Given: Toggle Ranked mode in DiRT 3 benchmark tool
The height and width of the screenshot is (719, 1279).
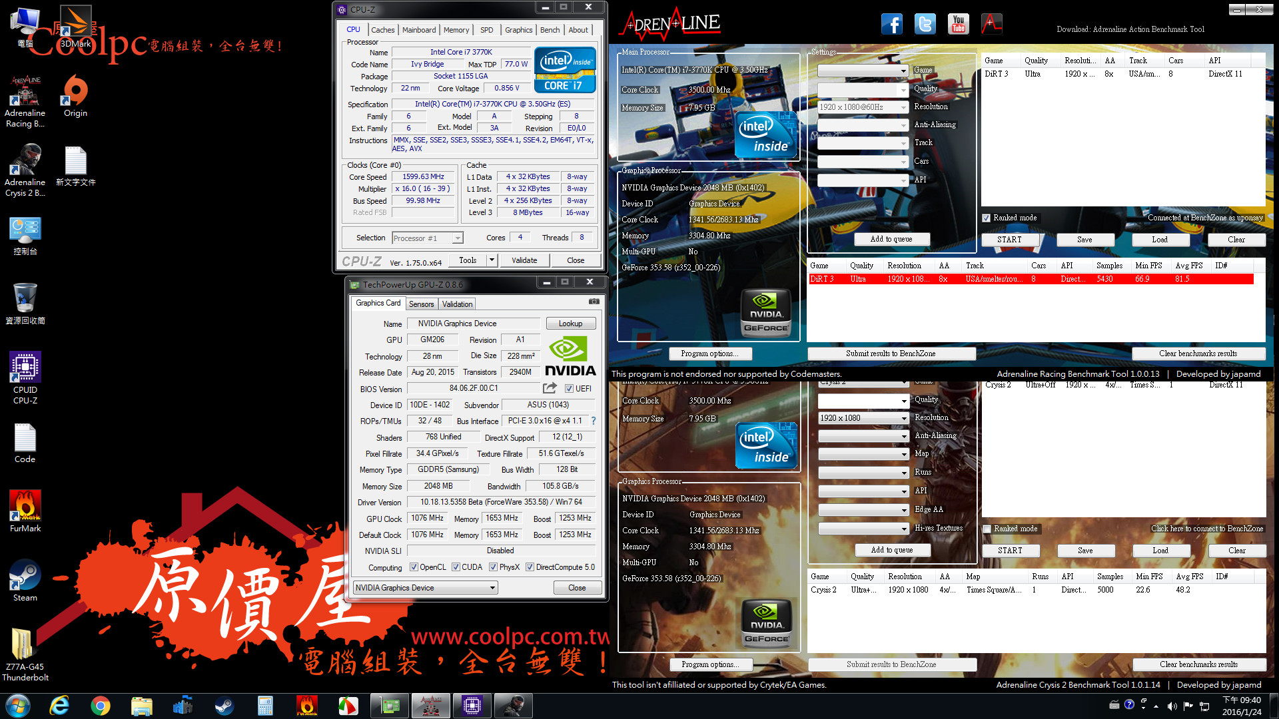Looking at the screenshot, I should (x=986, y=218).
